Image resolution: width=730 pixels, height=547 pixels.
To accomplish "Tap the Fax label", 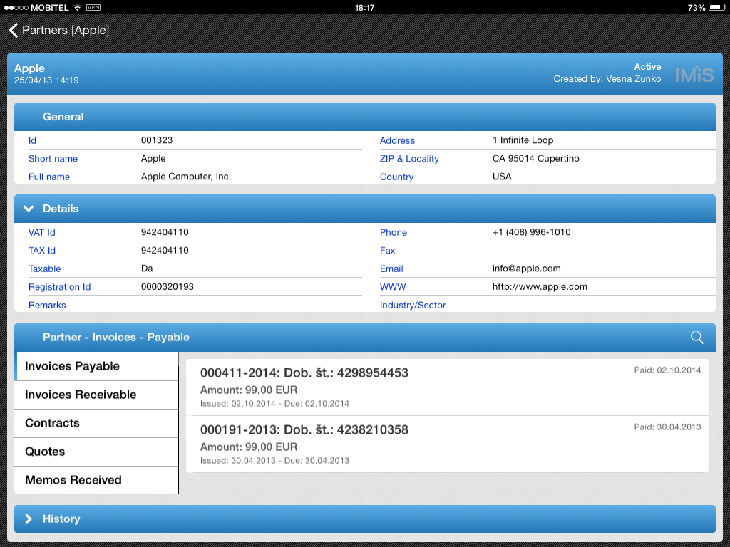I will 387,250.
